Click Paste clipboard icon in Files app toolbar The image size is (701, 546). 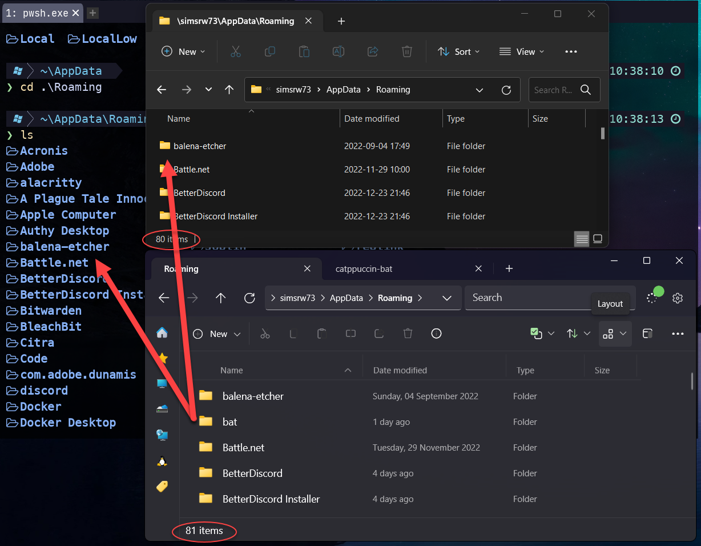(x=322, y=334)
